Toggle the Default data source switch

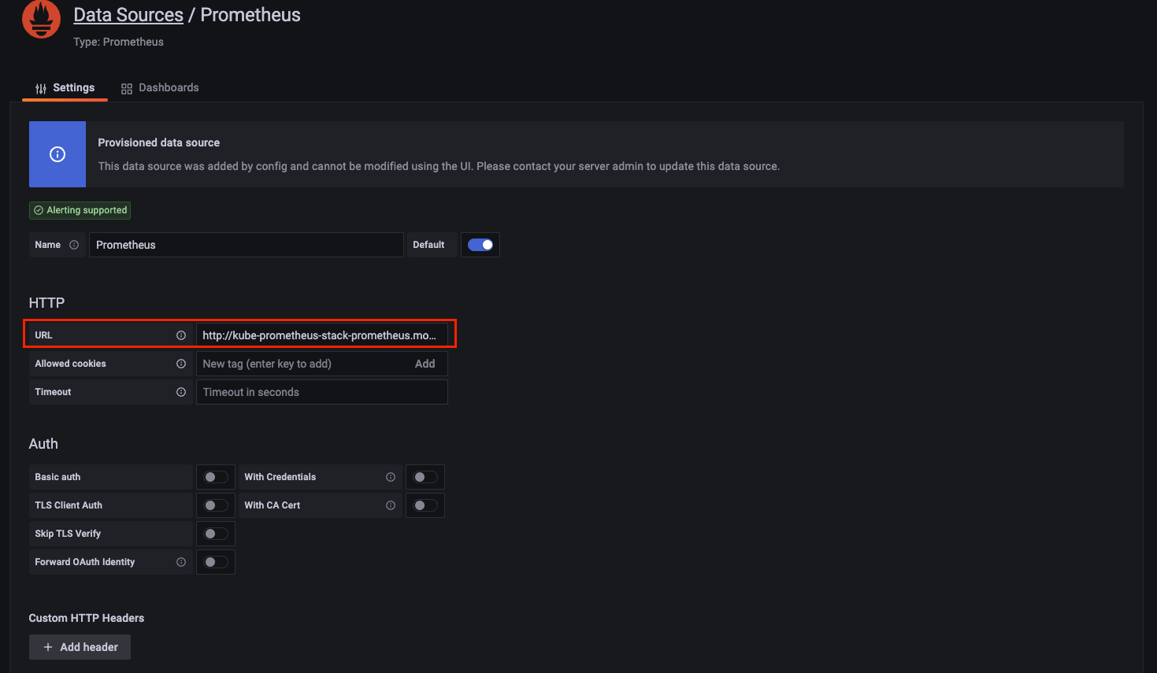[480, 245]
